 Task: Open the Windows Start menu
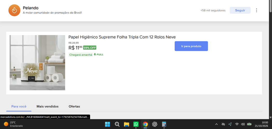(107, 124)
